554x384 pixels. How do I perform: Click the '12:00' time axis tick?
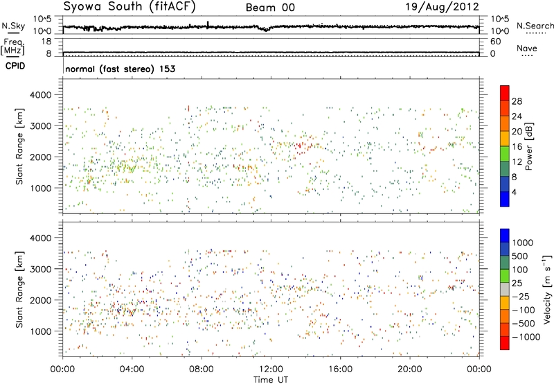click(x=271, y=369)
